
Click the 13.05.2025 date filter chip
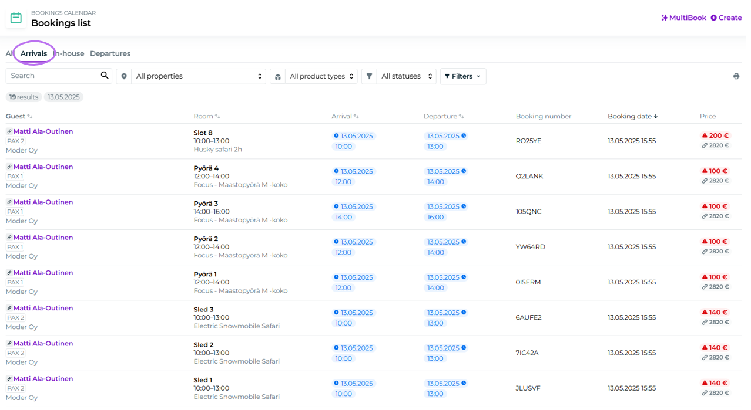[63, 97]
